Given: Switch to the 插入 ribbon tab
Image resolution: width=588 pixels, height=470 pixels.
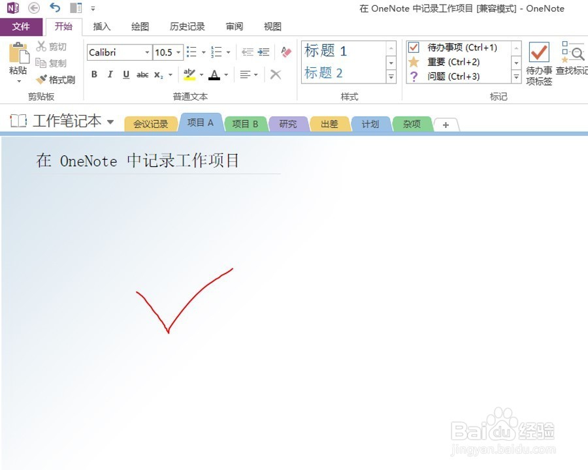Looking at the screenshot, I should tap(102, 27).
